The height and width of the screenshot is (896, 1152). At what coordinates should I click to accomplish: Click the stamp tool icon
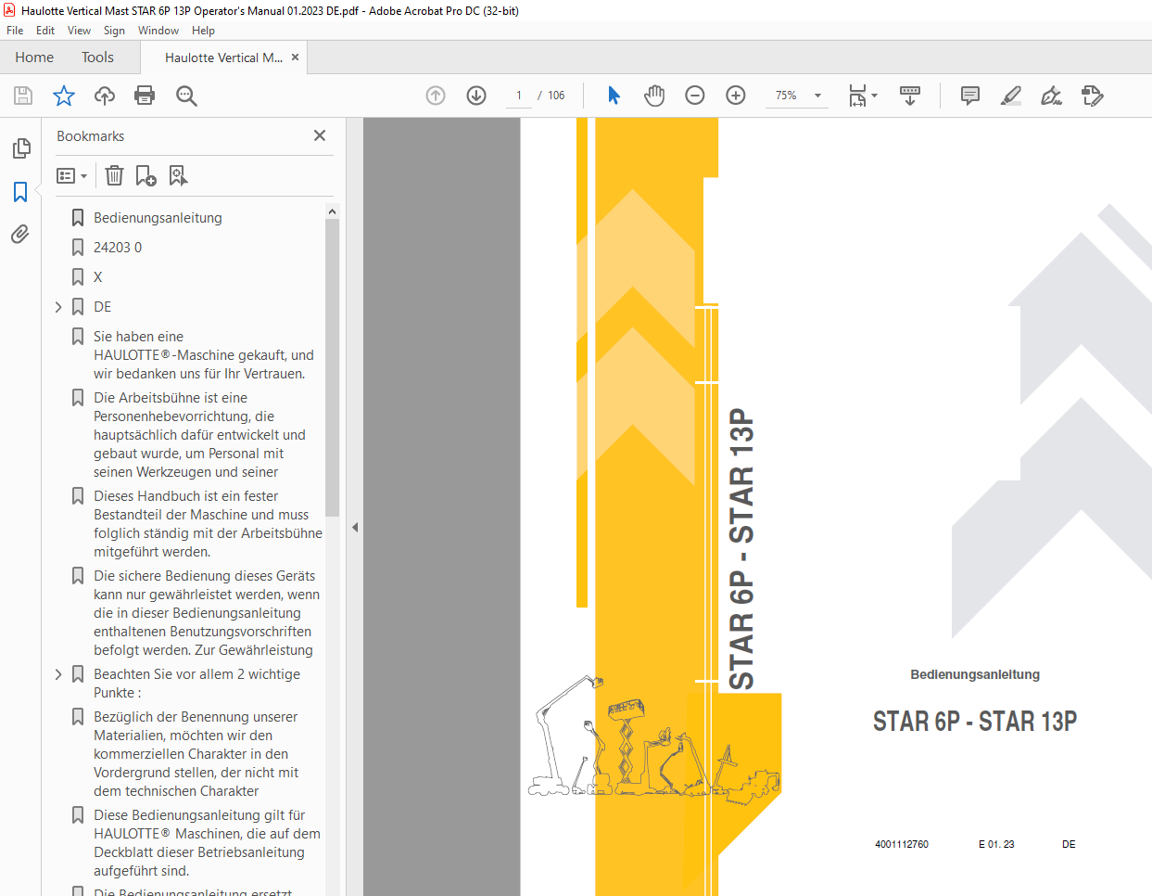tap(1093, 96)
